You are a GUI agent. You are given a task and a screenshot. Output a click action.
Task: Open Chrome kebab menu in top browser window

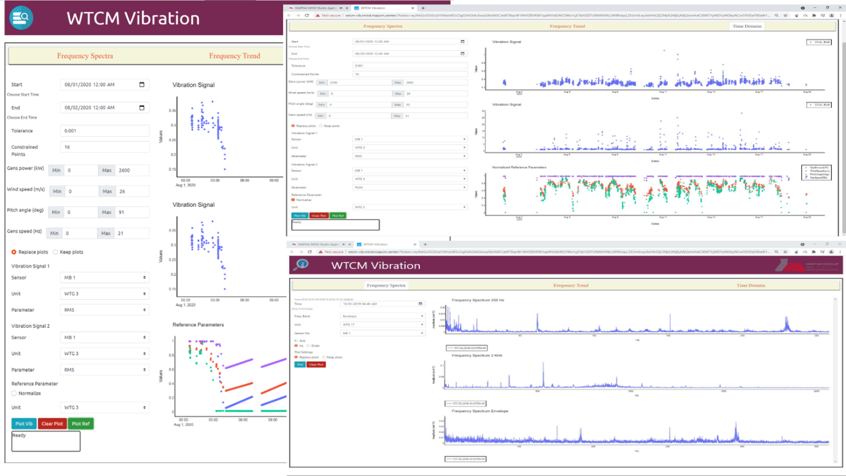(840, 15)
